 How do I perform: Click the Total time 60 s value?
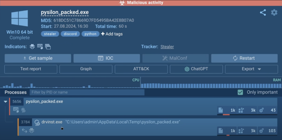click(123, 26)
